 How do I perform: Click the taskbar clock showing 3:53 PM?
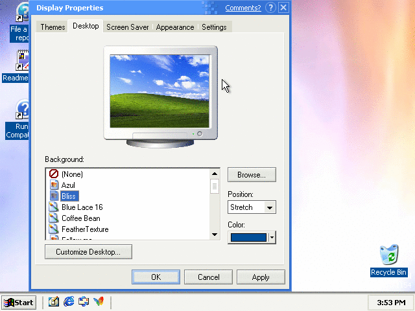(391, 303)
